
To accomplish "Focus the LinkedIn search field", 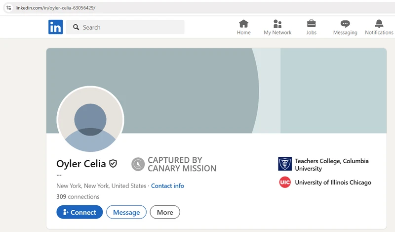I will (125, 27).
